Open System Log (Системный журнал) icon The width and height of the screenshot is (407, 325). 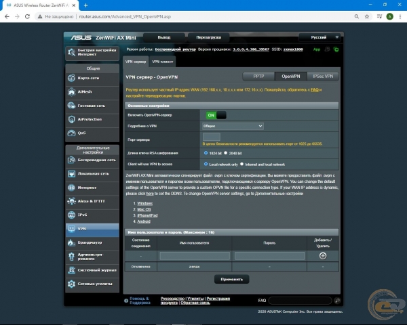coord(71,270)
